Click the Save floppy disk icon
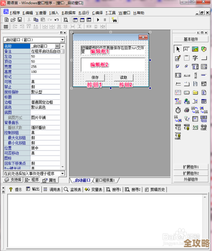Image resolution: width=212 pixels, height=251 pixels. point(20,20)
